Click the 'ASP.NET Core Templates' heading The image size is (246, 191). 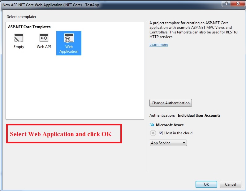pos(29,27)
